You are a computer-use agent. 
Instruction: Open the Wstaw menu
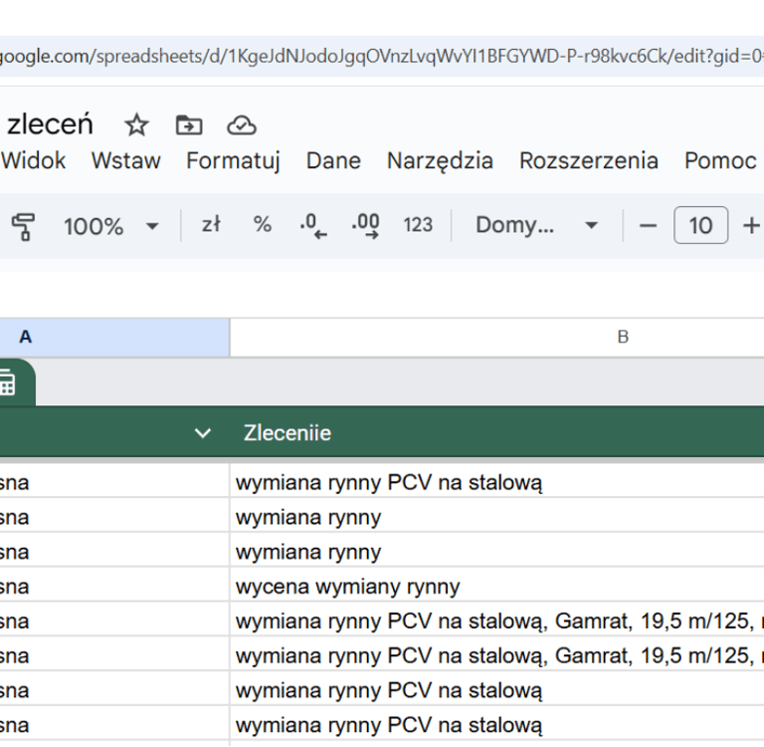tap(125, 160)
